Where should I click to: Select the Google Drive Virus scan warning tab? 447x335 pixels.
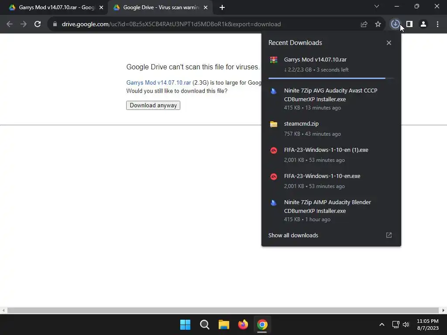click(x=161, y=7)
